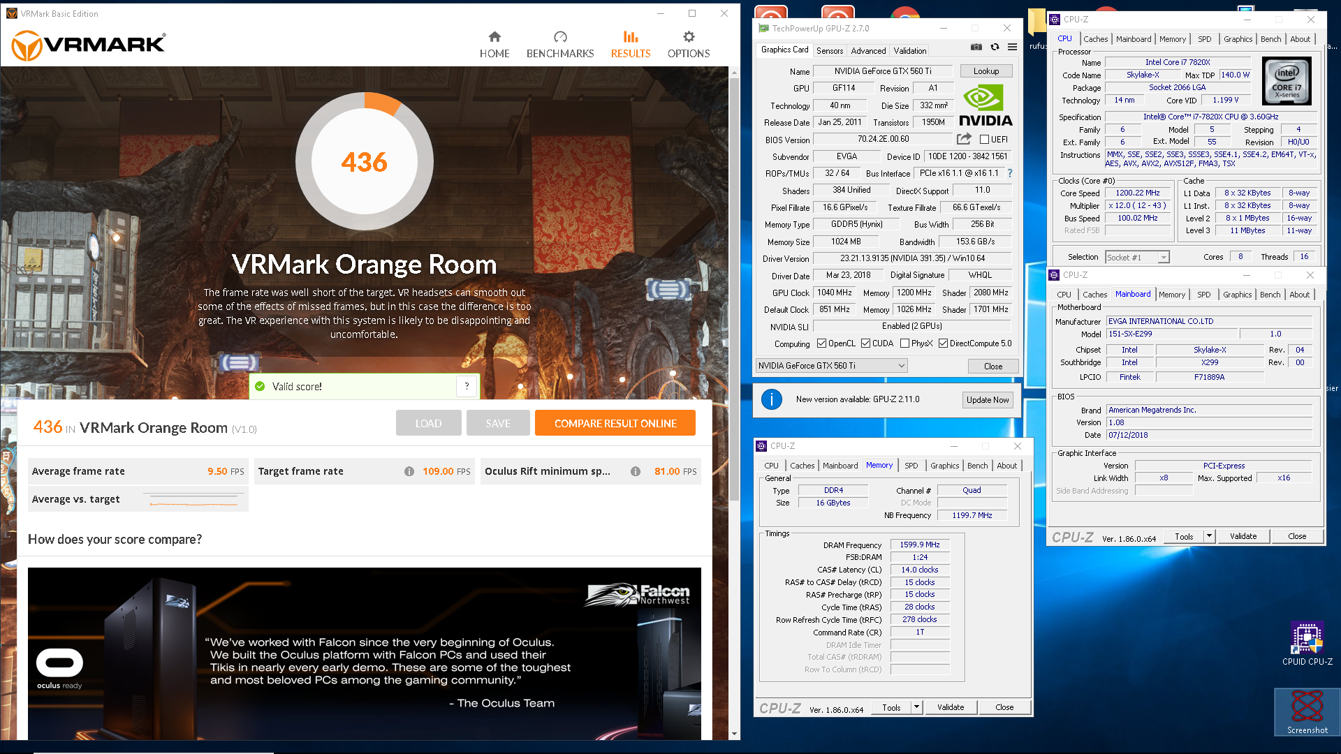Click Compare Result Online
1341x754 pixels.
615,423
